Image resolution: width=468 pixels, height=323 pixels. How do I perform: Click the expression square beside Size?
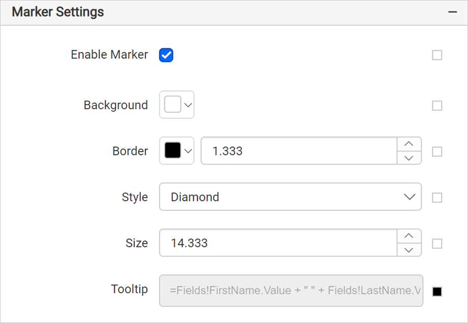click(437, 244)
